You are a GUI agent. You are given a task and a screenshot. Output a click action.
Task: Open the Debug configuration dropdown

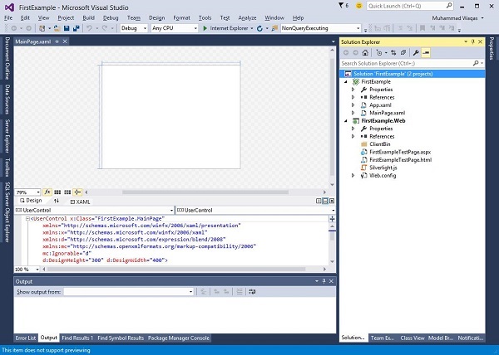tap(133, 28)
